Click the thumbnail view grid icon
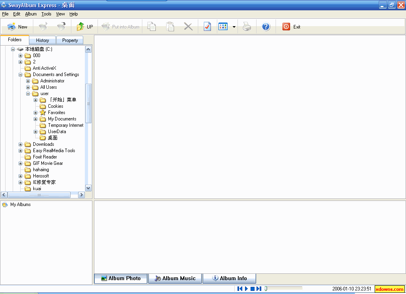Screen dimensions: 406x294 (223, 27)
